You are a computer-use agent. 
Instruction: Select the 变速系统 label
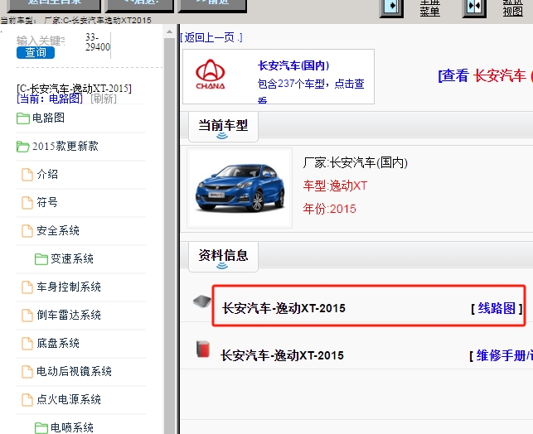[72, 258]
